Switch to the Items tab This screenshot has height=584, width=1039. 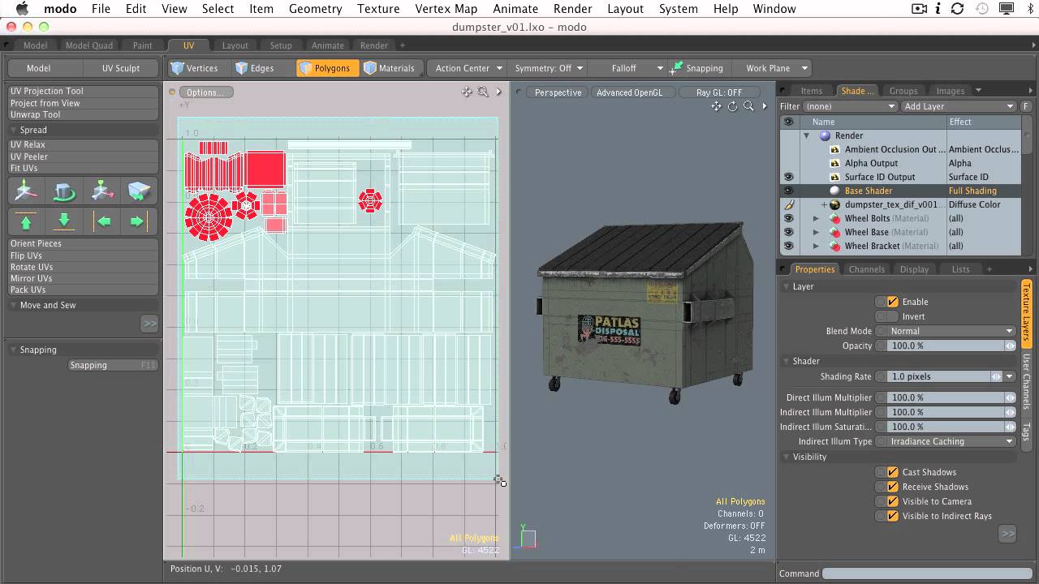click(811, 91)
